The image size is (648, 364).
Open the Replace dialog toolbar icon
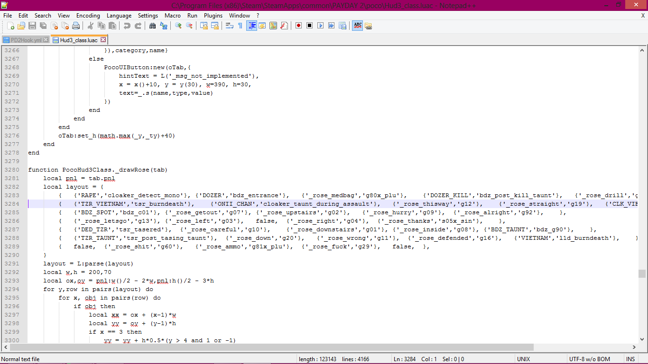[163, 26]
